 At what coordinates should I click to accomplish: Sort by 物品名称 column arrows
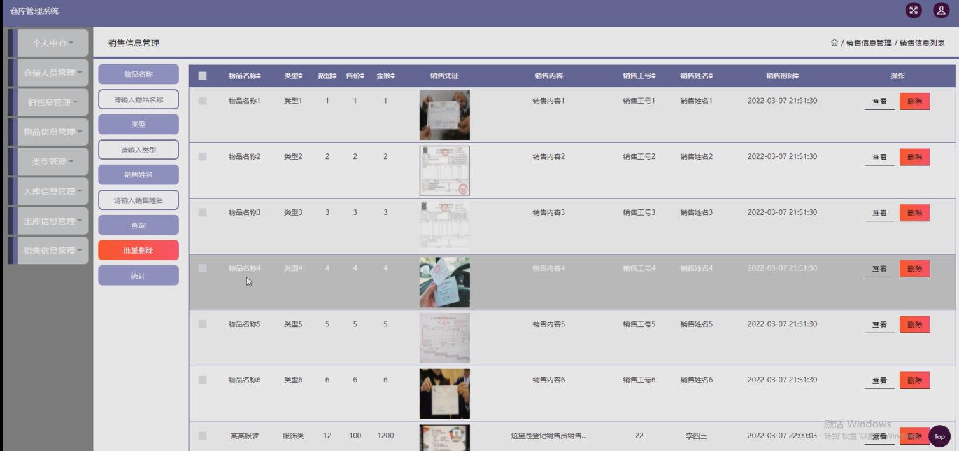coord(259,76)
